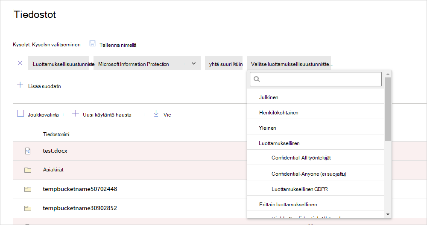Screen dimensions: 427x225
Task: Click the magnifier icon in the label search box
Action: click(x=257, y=79)
